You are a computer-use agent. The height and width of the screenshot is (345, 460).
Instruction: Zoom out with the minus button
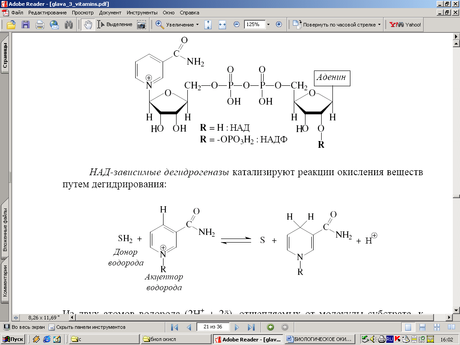click(236, 25)
